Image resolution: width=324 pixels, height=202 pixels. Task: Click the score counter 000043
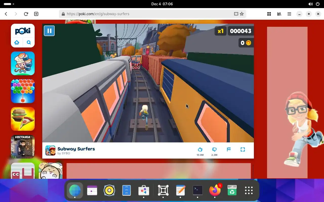pos(240,31)
